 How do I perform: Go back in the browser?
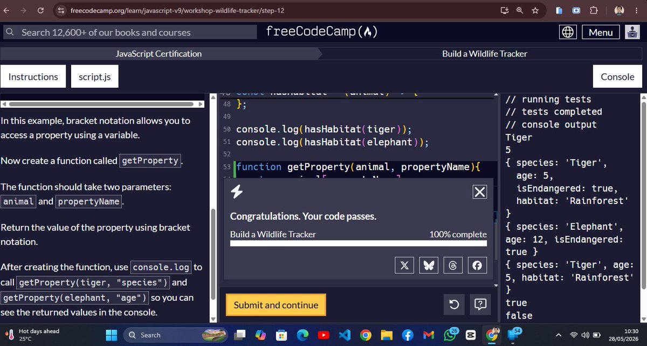7,10
